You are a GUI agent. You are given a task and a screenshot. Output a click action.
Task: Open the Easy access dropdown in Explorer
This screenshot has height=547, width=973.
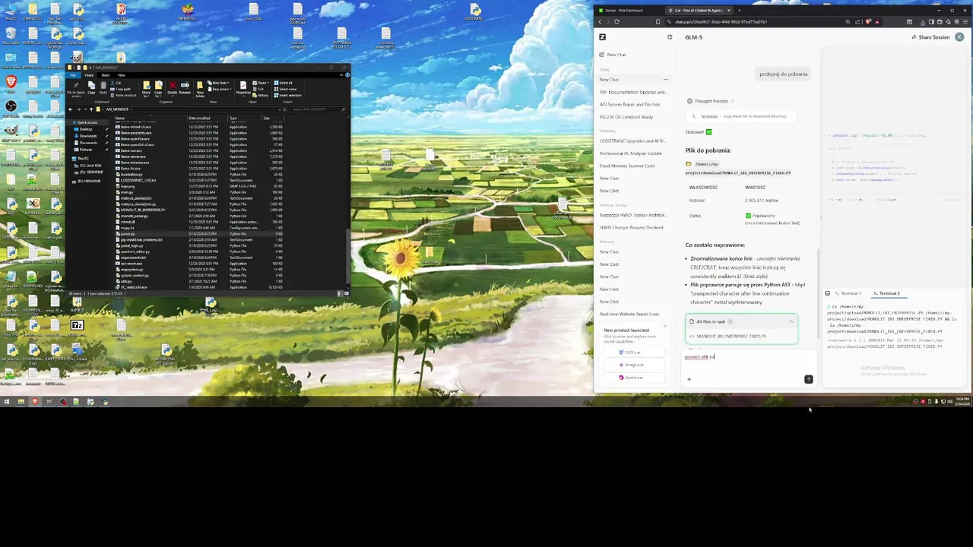point(220,89)
